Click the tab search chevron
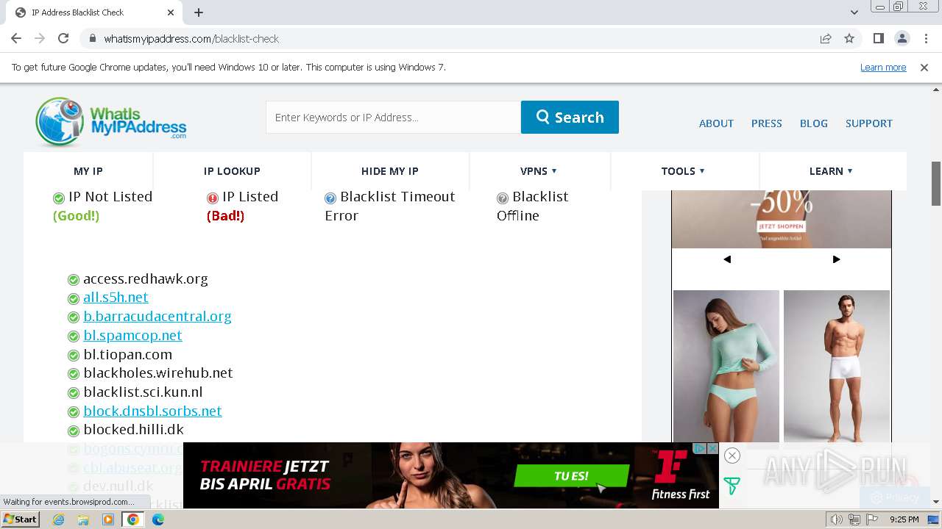 point(854,12)
